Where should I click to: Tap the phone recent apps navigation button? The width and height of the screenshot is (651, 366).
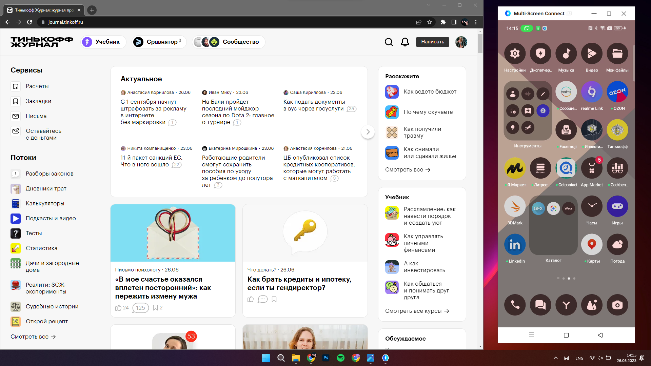[x=531, y=335]
